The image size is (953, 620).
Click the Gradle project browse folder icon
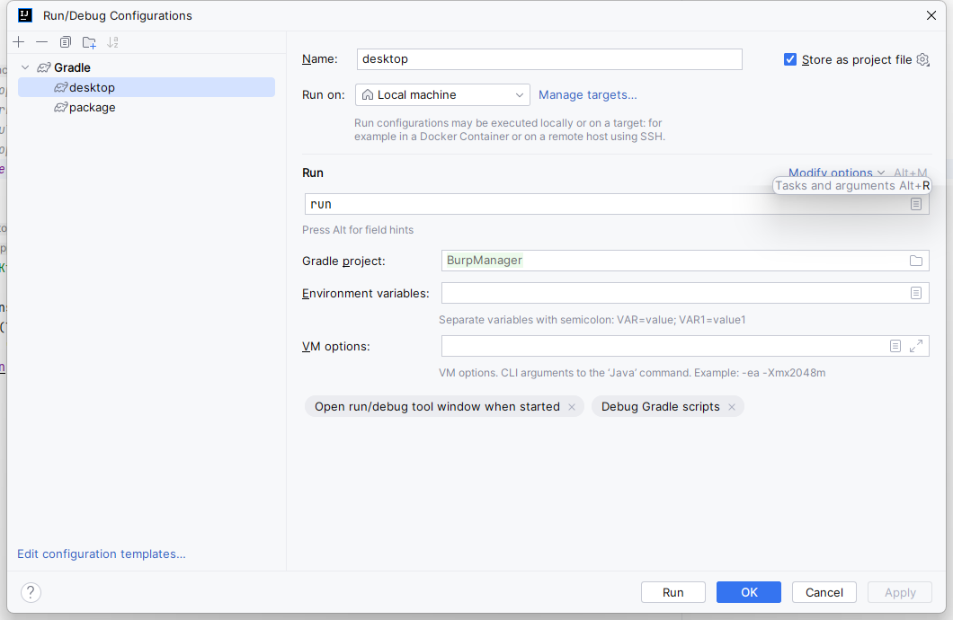tap(915, 261)
